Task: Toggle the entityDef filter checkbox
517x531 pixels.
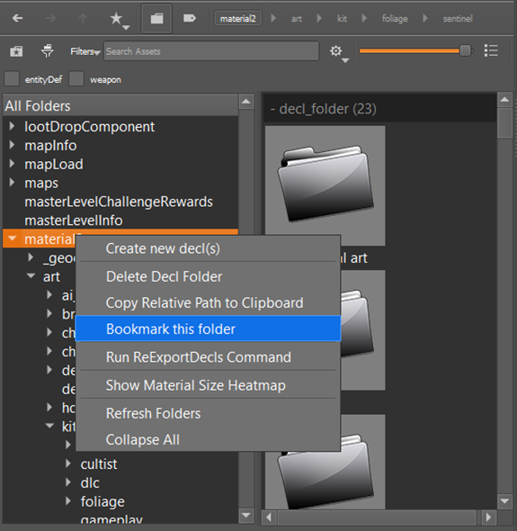Action: tap(12, 79)
